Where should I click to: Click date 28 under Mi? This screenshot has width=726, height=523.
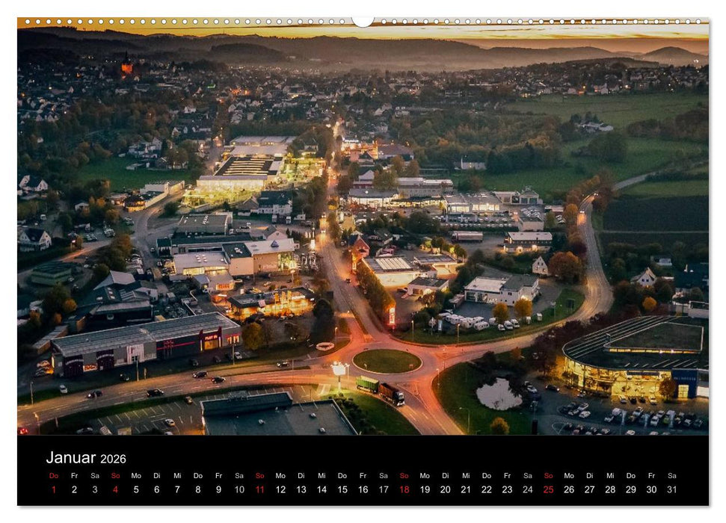(x=610, y=489)
